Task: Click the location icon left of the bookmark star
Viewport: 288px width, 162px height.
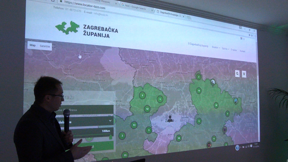Action: click(x=249, y=35)
